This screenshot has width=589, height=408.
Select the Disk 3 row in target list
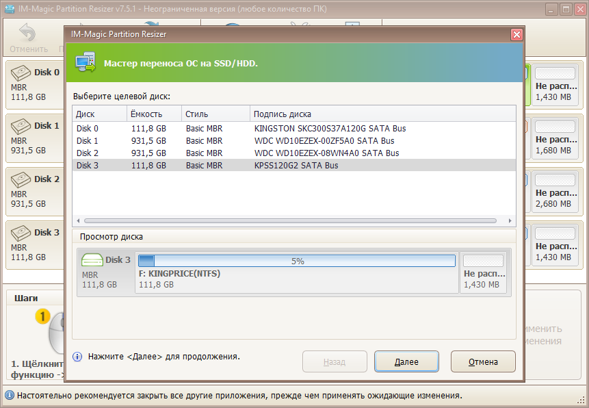[294, 166]
